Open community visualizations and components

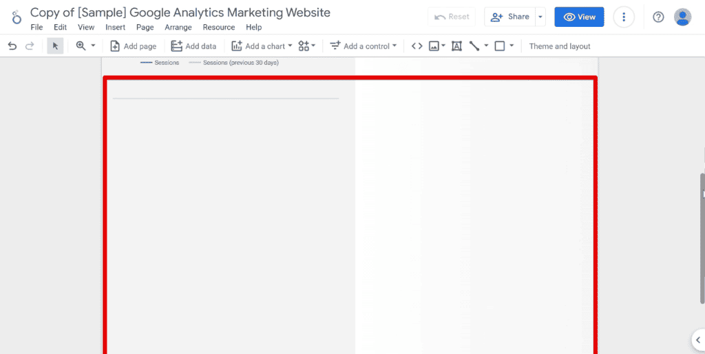pos(307,46)
